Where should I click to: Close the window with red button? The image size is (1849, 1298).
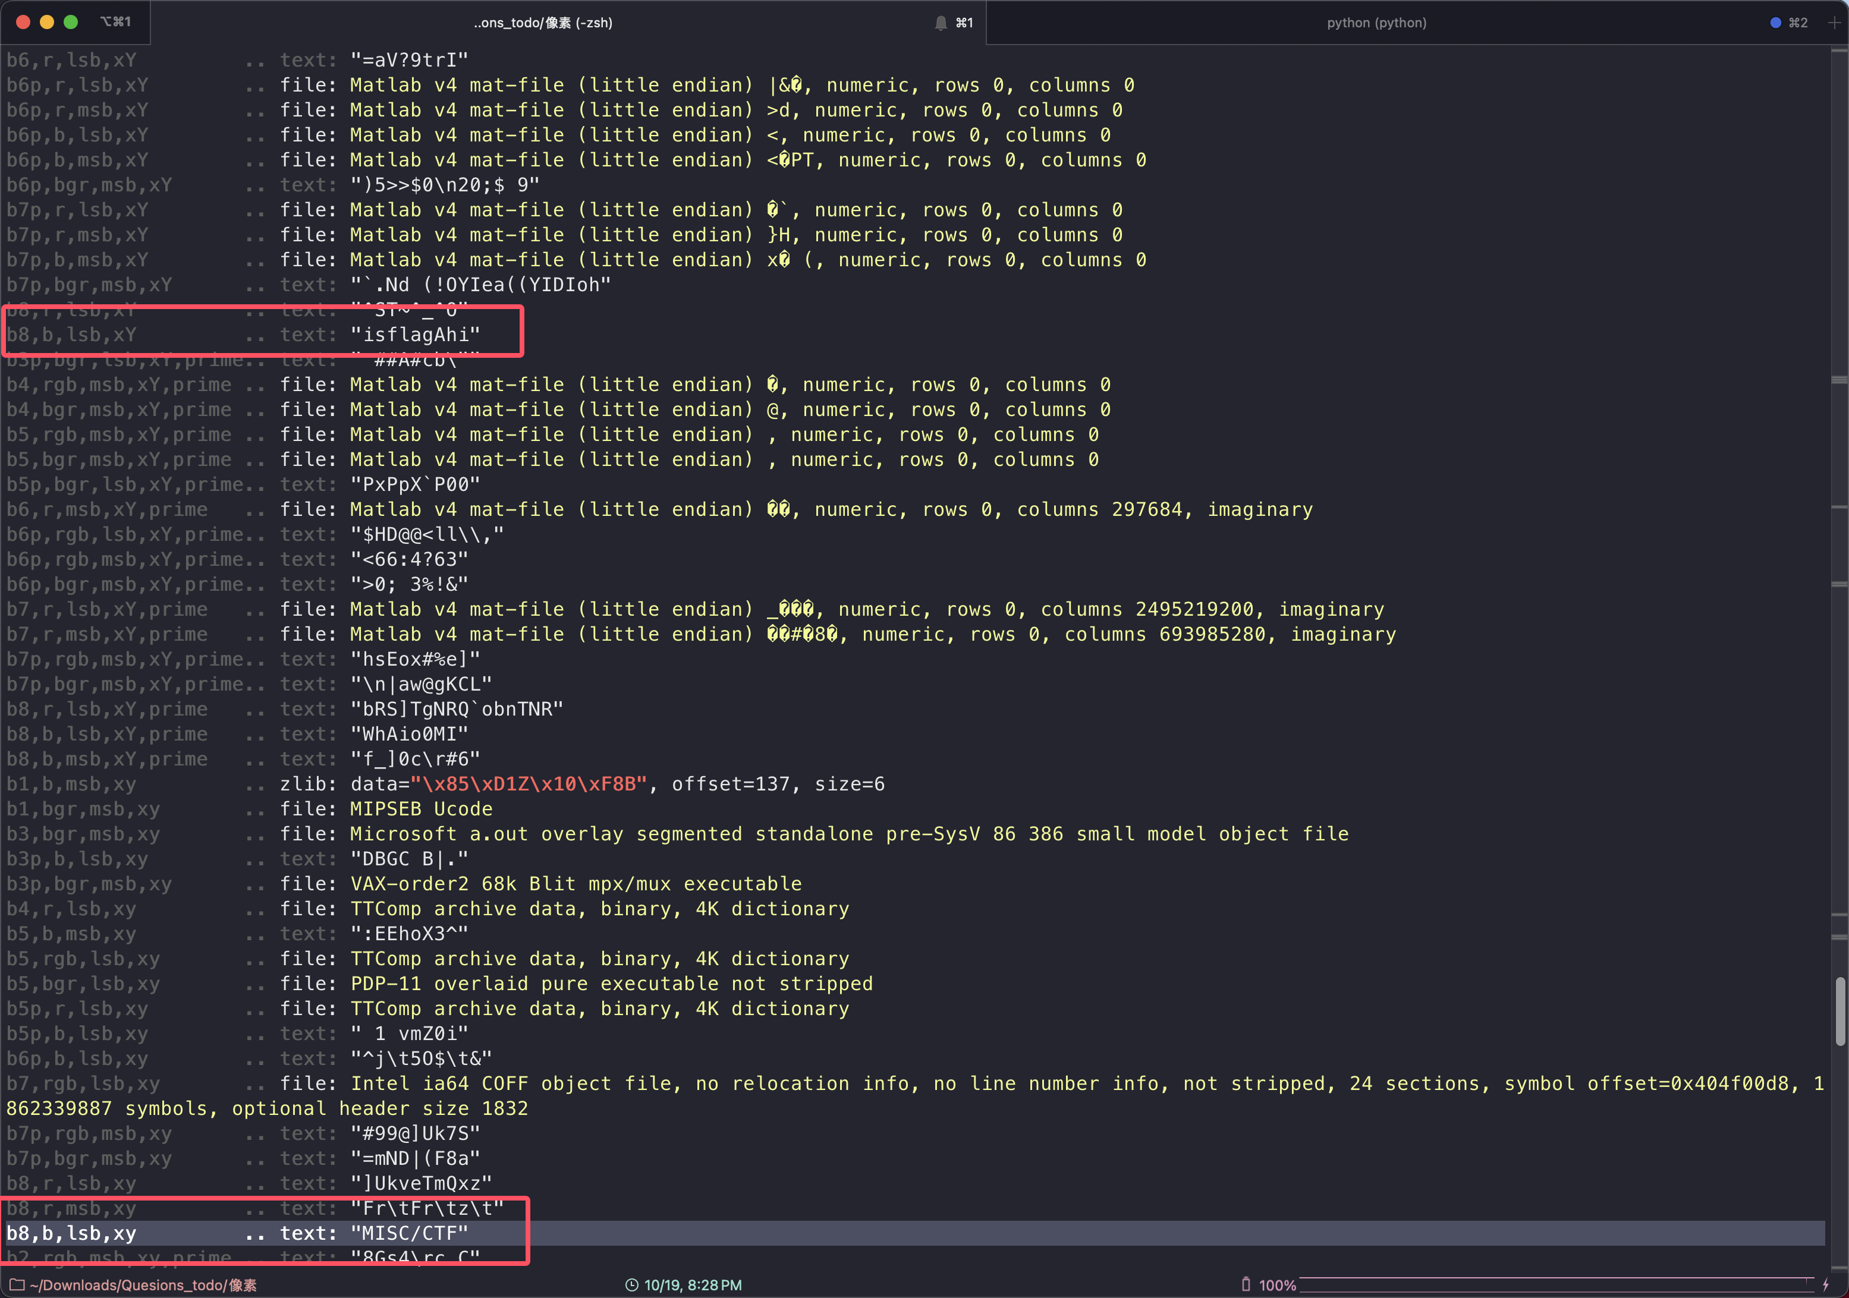coord(23,23)
